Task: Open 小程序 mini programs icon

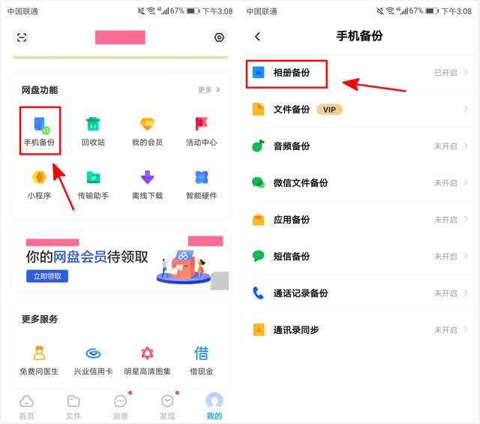Action: tap(39, 177)
